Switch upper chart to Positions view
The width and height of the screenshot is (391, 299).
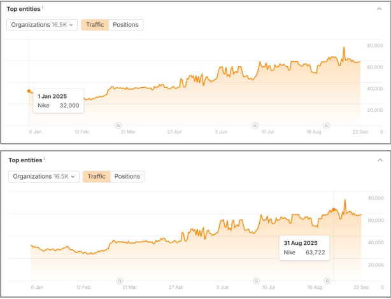(125, 25)
